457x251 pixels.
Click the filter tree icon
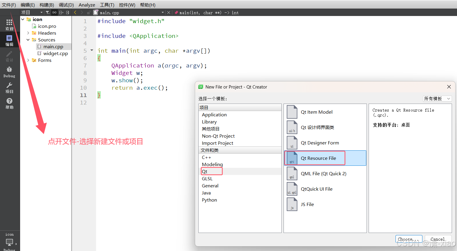coord(48,12)
